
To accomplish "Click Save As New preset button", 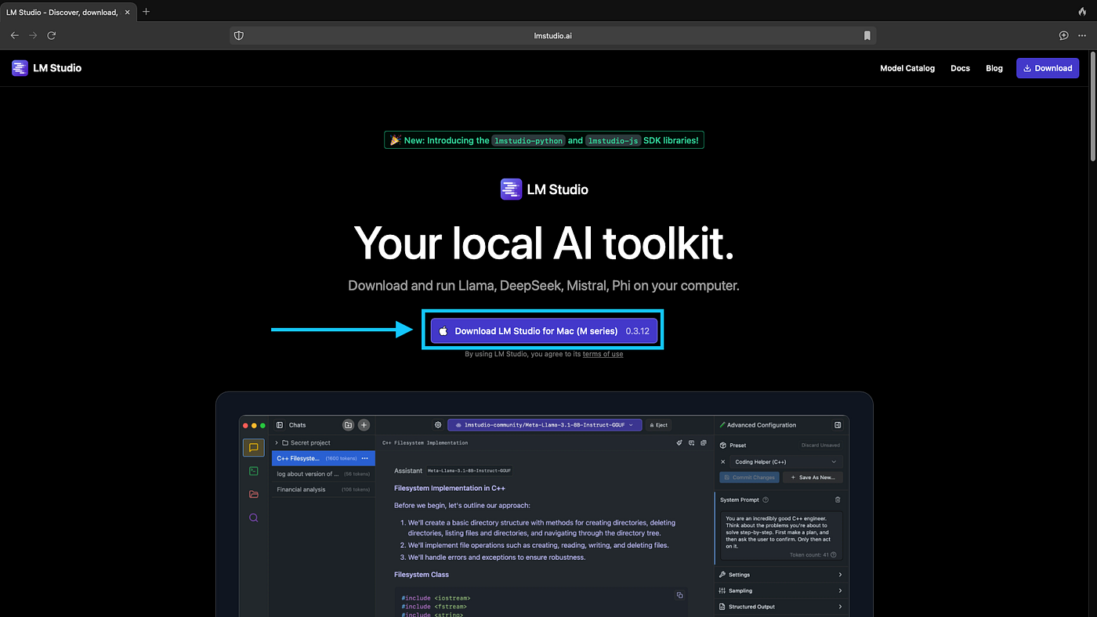I will pyautogui.click(x=812, y=478).
